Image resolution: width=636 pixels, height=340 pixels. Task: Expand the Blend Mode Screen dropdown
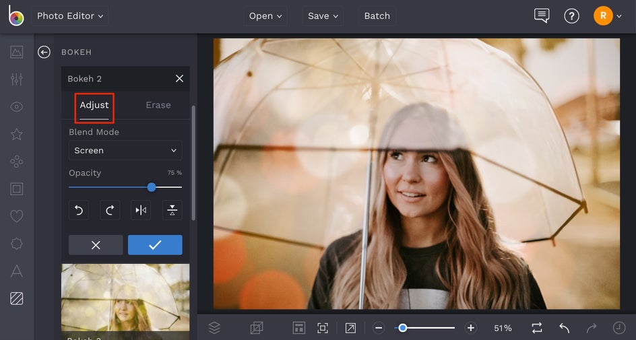125,151
